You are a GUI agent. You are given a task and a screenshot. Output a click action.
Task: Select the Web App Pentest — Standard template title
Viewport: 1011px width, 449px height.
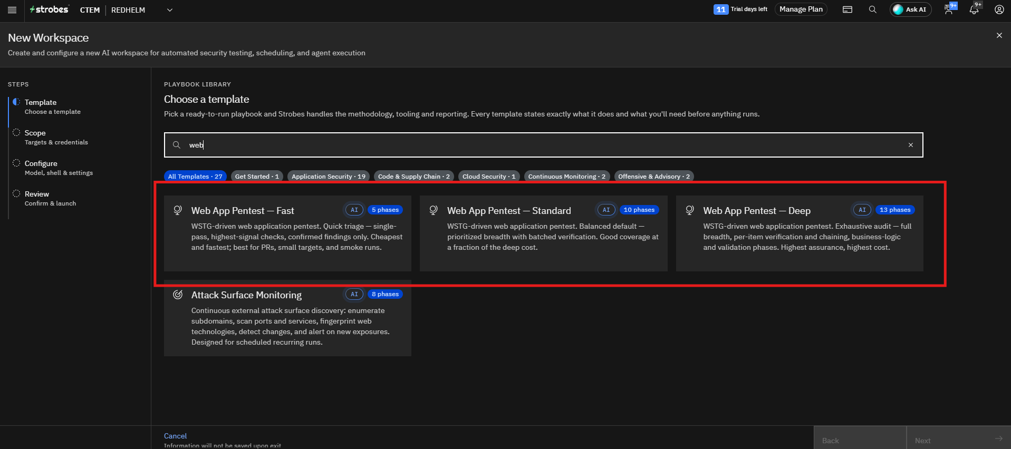pos(509,211)
